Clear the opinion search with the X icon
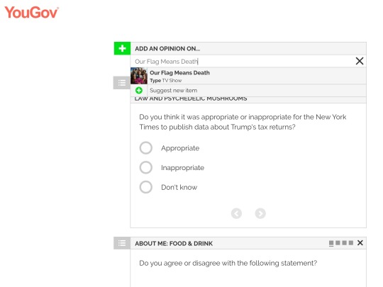Screen dimensions: 383x287 point(360,61)
